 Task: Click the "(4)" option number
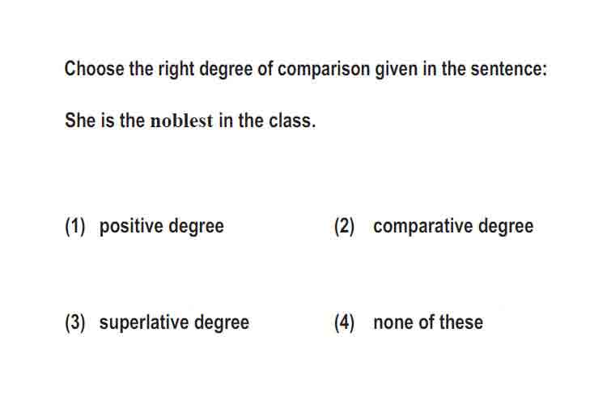345,322
